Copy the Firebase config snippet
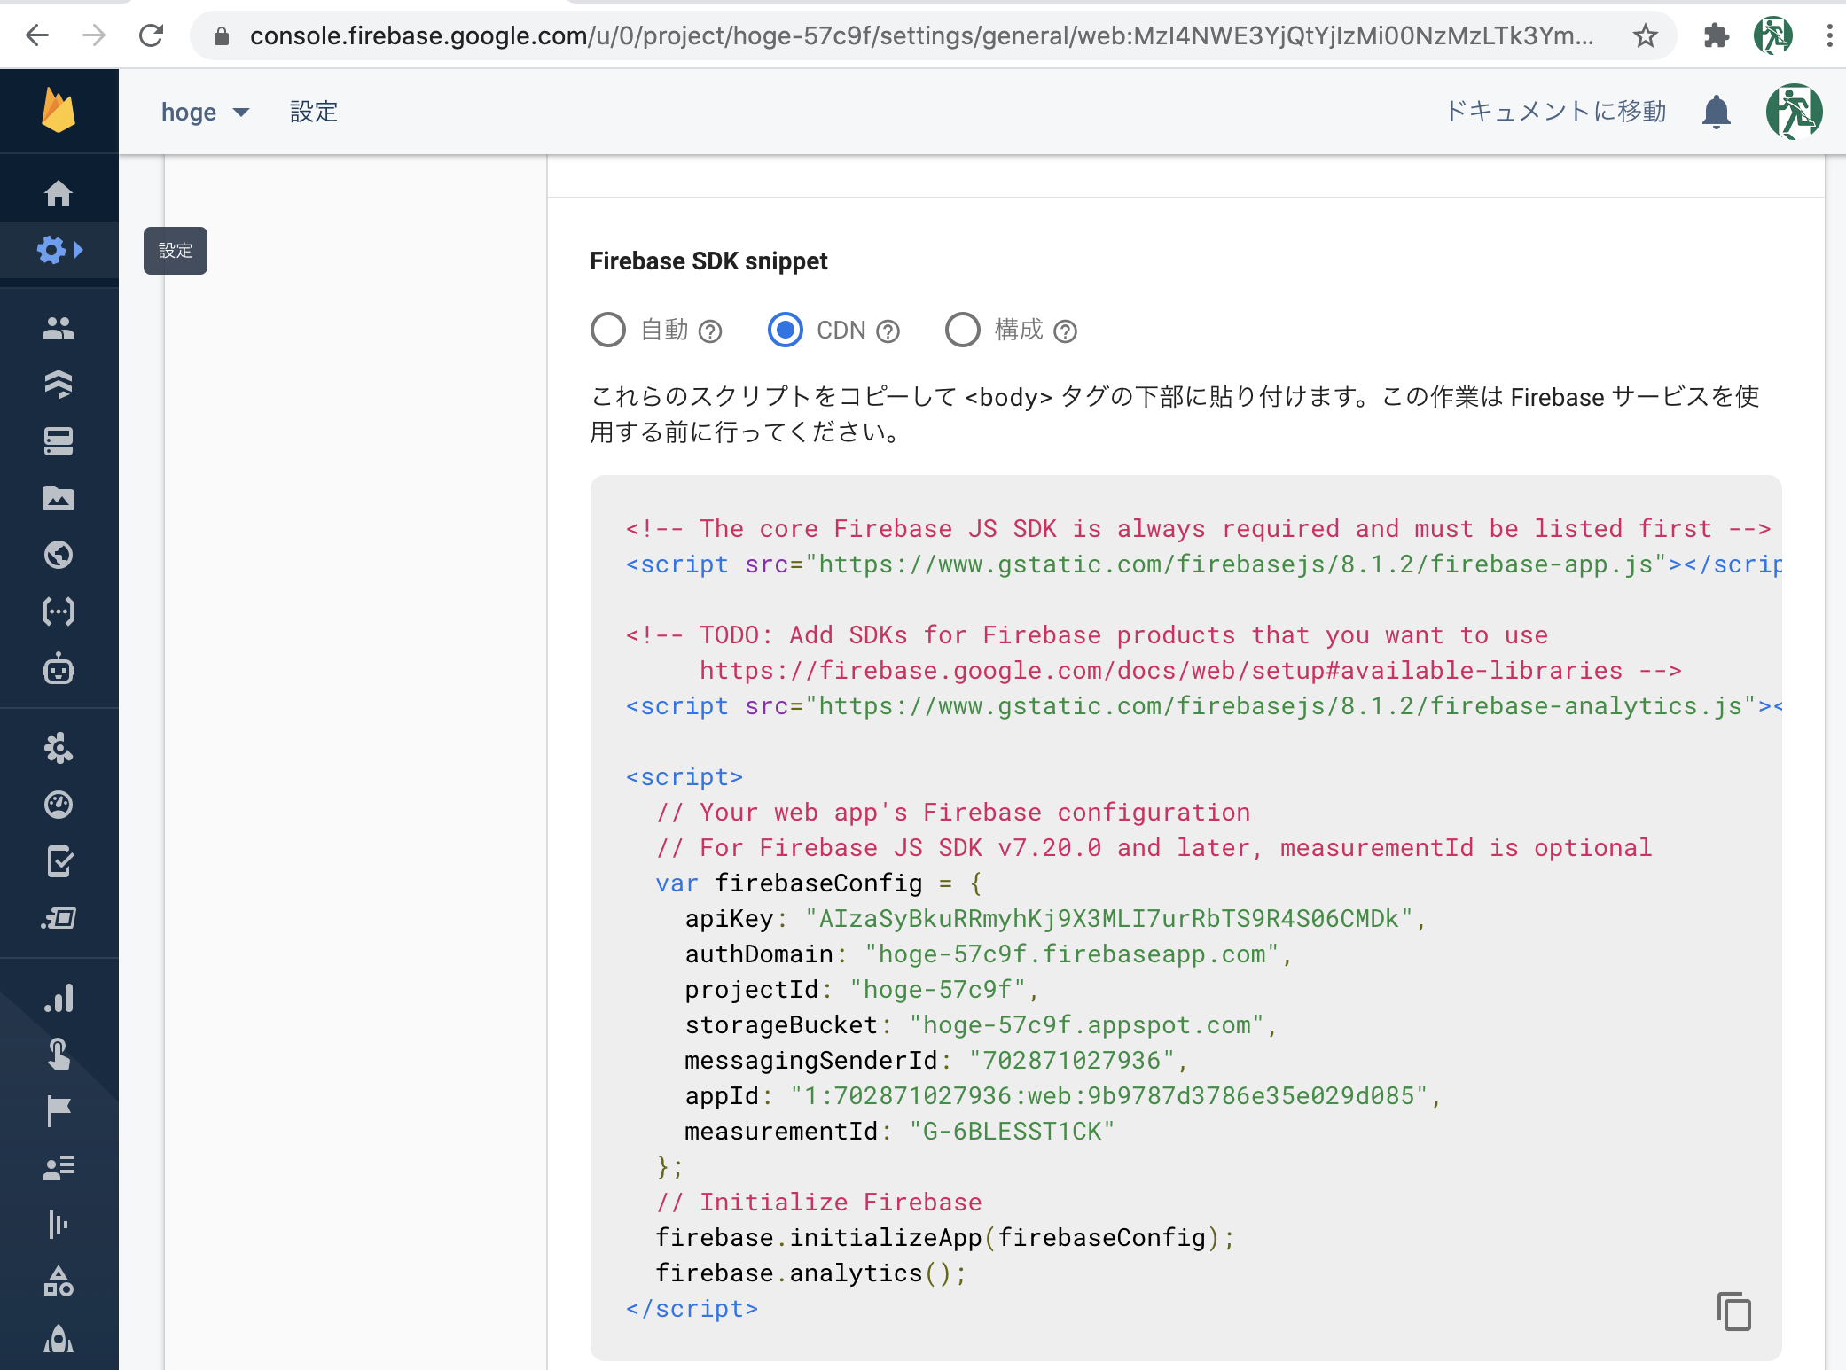 pyautogui.click(x=1733, y=1312)
